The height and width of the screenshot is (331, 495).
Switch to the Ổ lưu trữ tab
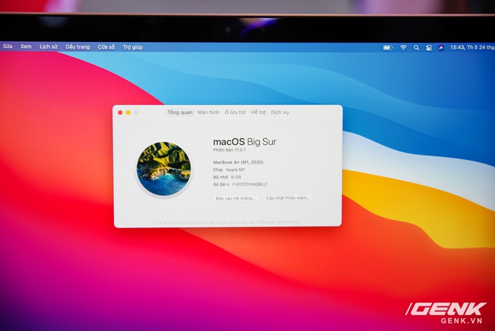235,112
